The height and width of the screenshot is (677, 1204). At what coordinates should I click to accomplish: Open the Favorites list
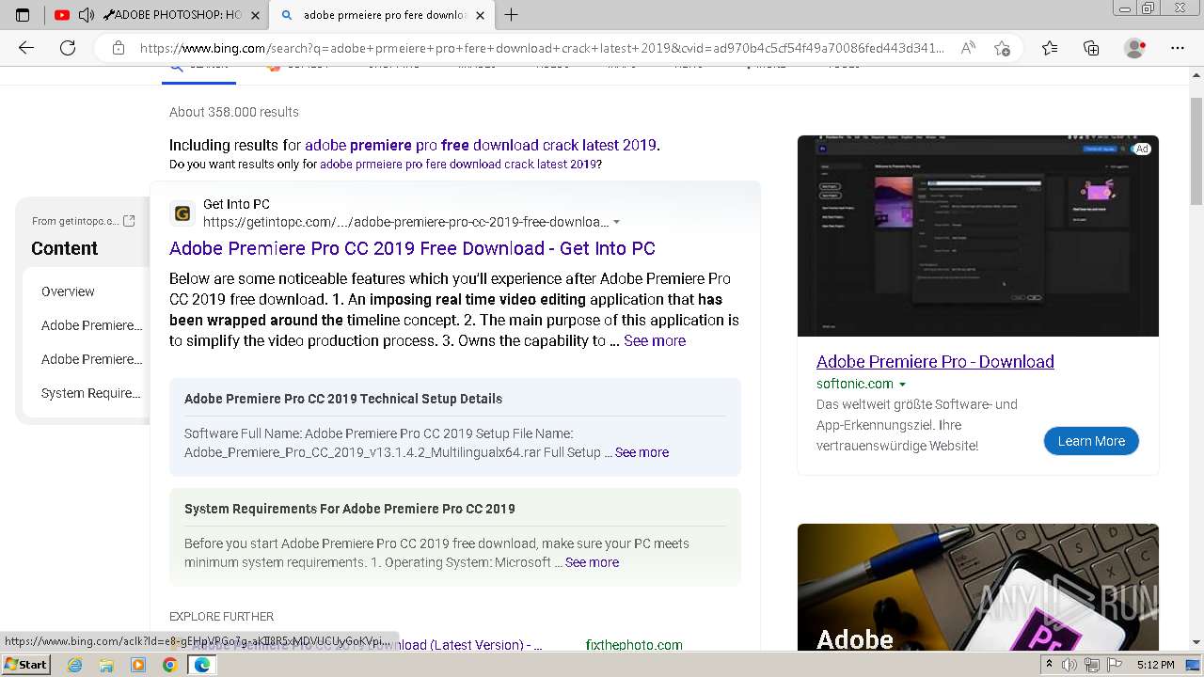1050,48
